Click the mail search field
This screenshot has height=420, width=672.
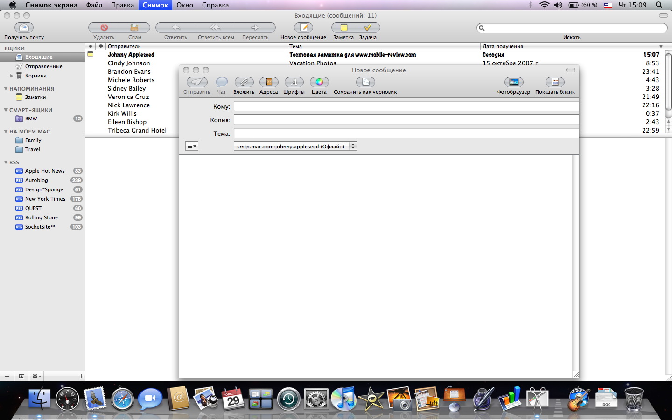click(x=572, y=28)
